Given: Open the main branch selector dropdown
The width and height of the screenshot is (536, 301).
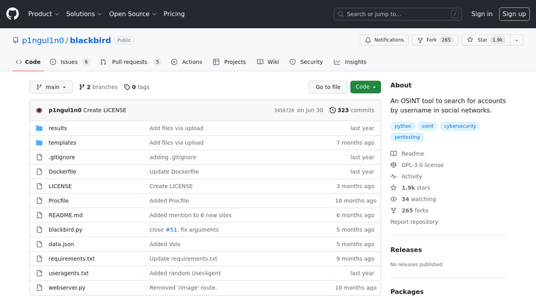Looking at the screenshot, I should point(51,87).
